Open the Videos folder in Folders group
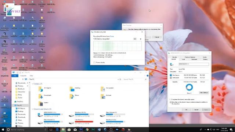235x132 pixels. point(40,103)
